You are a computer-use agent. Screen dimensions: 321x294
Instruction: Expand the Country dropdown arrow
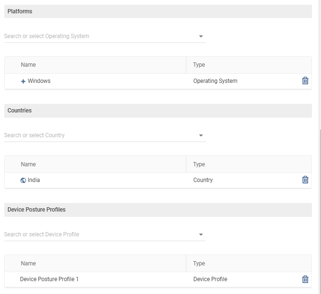pyautogui.click(x=201, y=135)
